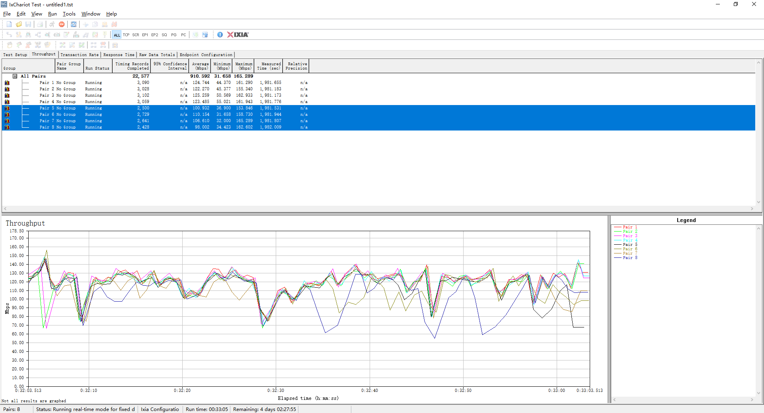Viewport: 764px width, 413px height.
Task: Toggle the TCP filter button
Action: [126, 35]
